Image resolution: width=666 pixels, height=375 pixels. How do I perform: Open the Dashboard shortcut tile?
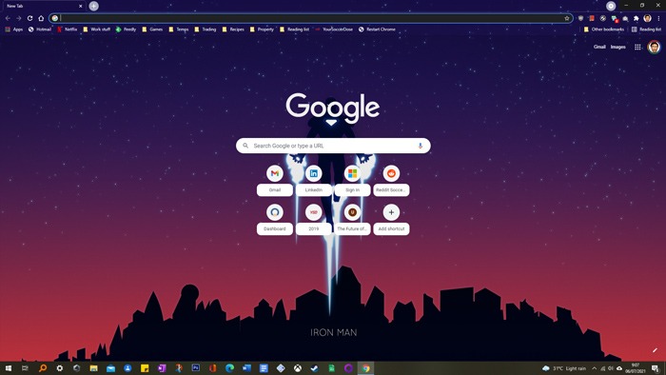click(x=275, y=219)
